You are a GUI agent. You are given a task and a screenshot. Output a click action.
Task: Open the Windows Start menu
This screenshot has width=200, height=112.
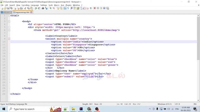pos(4,109)
